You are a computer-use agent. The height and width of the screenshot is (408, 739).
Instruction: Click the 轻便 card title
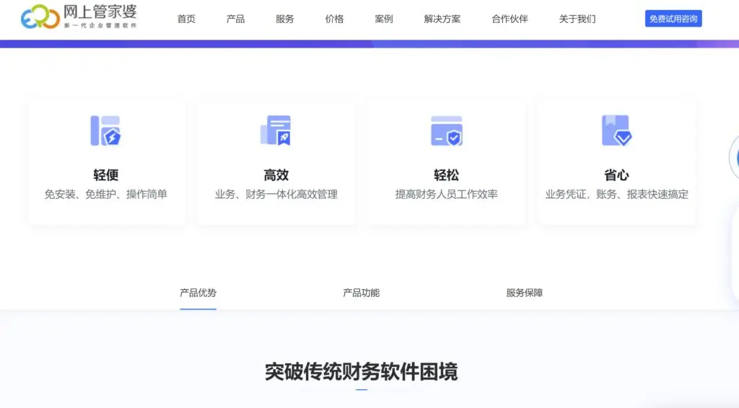105,175
